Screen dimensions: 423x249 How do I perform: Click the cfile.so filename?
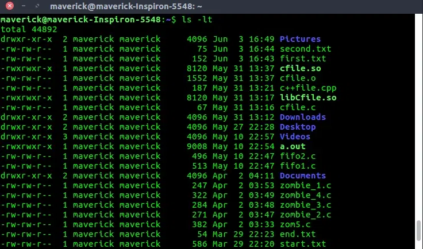click(299, 68)
